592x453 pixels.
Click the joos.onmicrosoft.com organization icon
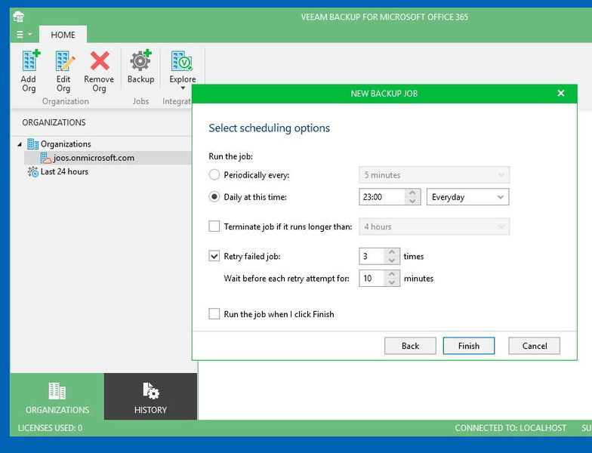[x=46, y=158]
